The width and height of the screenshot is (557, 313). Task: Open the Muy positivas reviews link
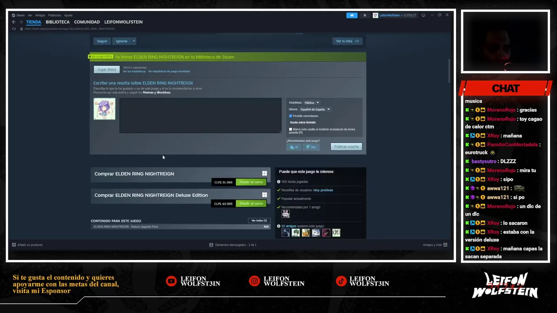[x=323, y=190]
